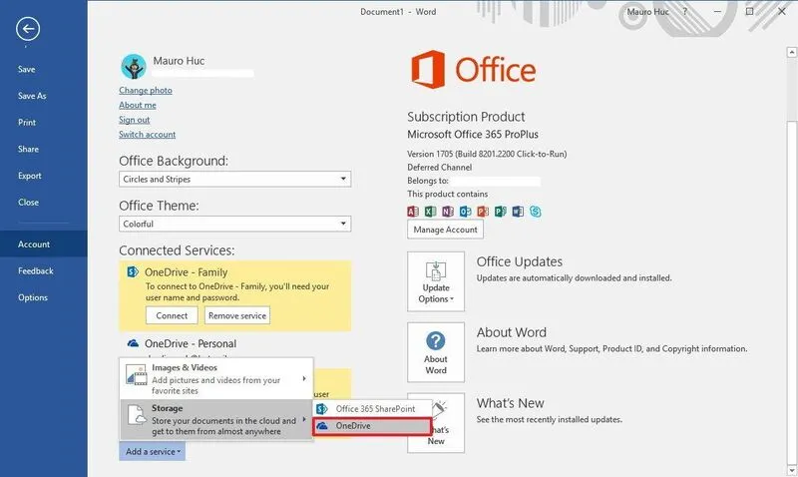
Task: Open Help with the question mark
Action: (x=685, y=12)
